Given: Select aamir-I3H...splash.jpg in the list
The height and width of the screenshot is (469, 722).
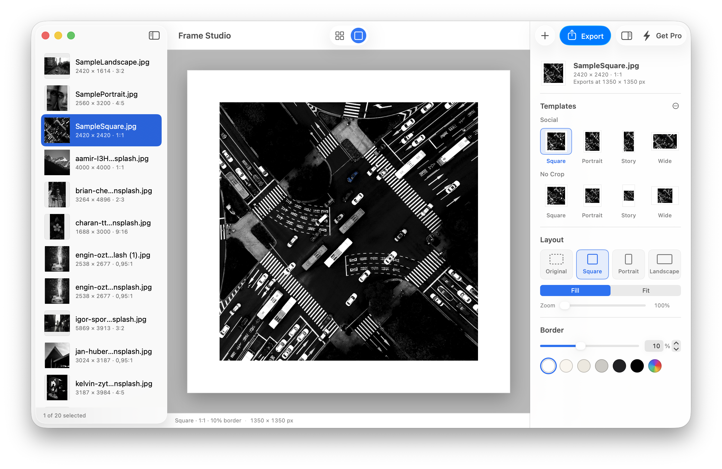Looking at the screenshot, I should [101, 162].
